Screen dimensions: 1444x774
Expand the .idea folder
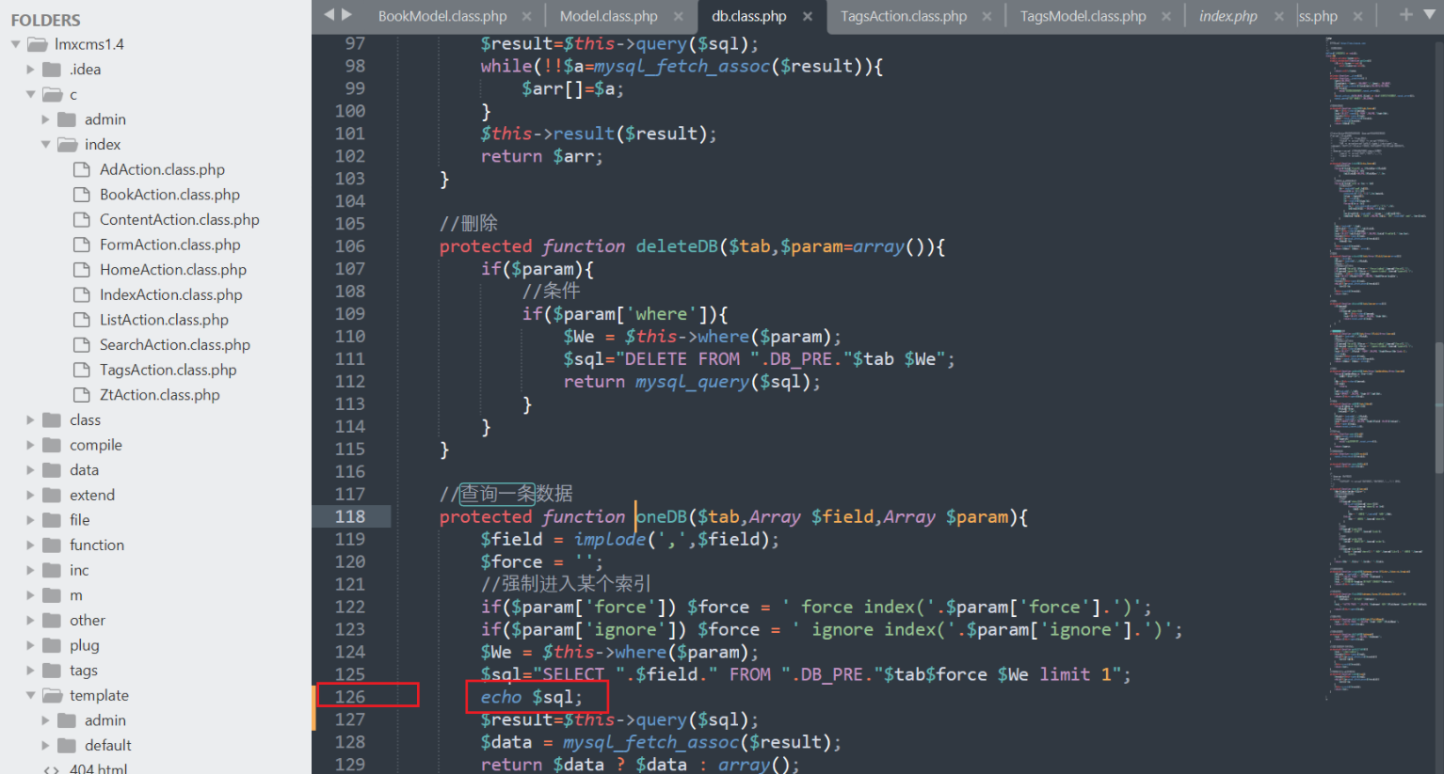point(30,70)
